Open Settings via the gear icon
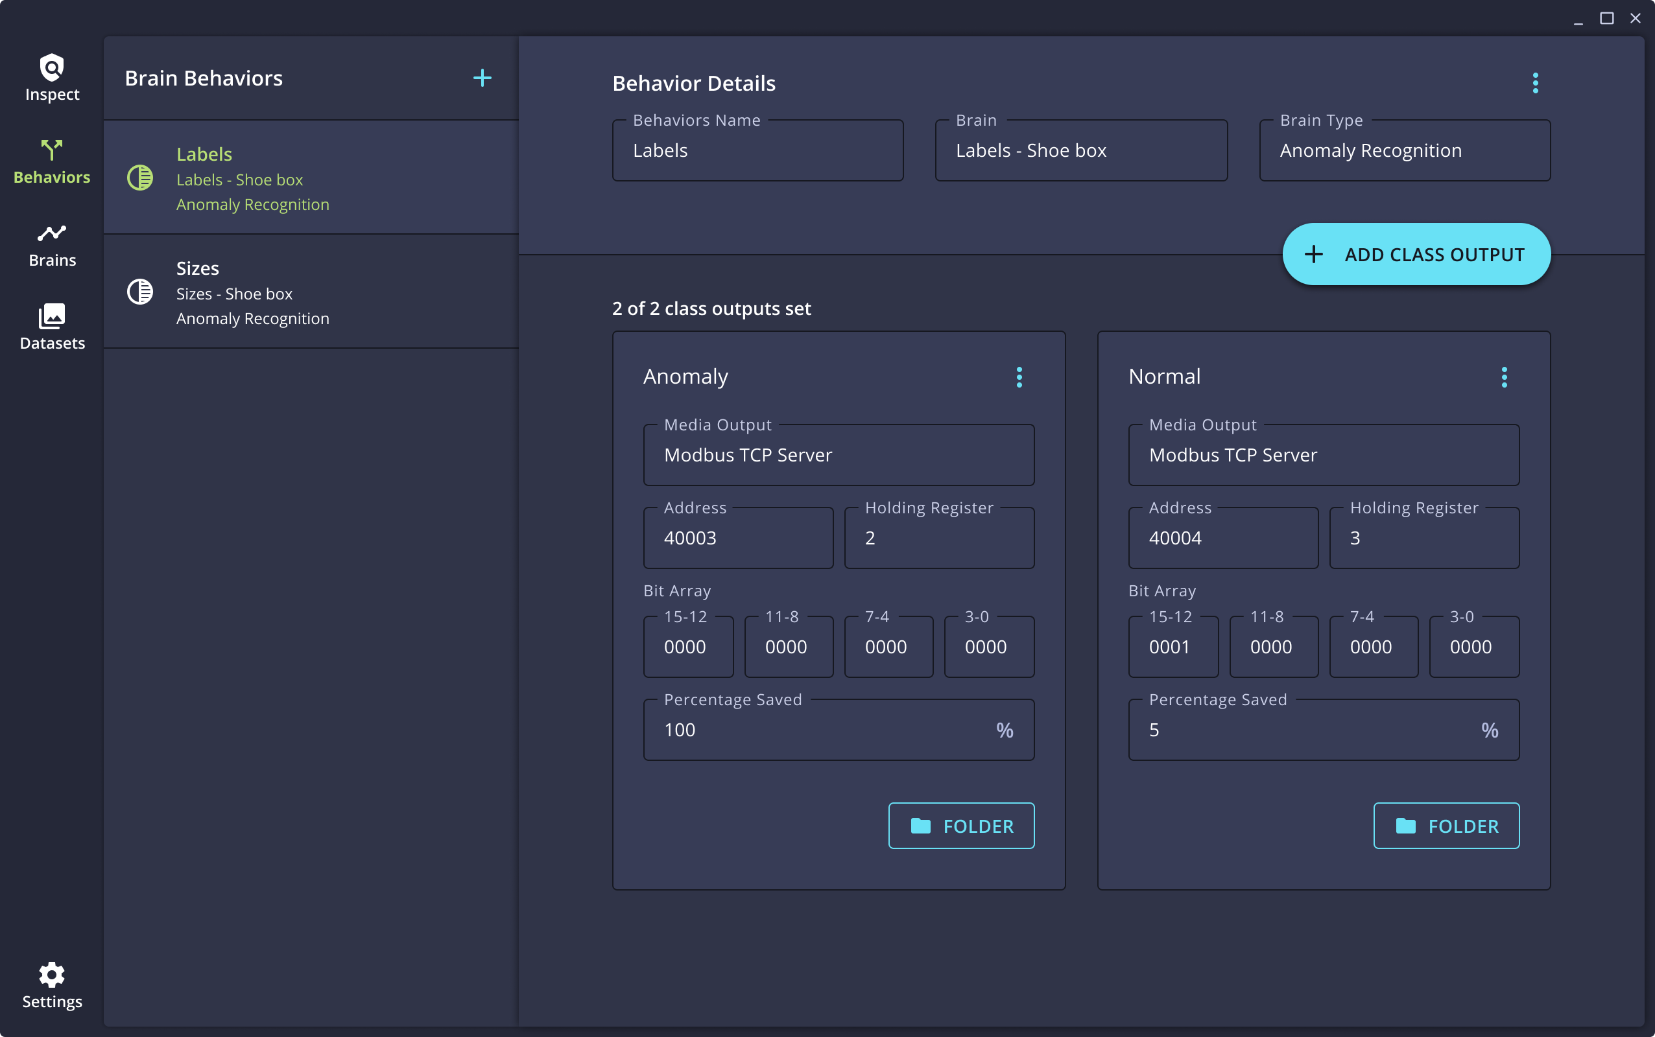Screen dimensions: 1655x1037 tap(51, 974)
